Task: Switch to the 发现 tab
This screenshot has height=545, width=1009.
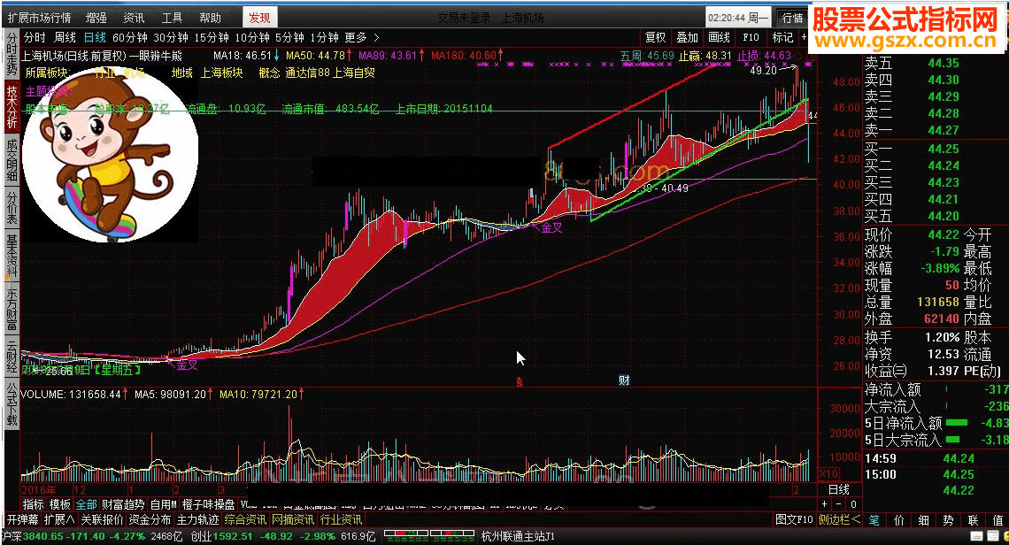Action: tap(260, 18)
